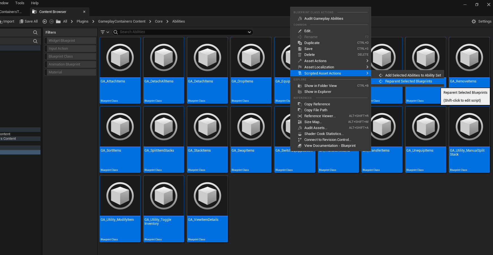Image resolution: width=493 pixels, height=255 pixels.
Task: Open the Help menu
Action: (x=35, y=3)
